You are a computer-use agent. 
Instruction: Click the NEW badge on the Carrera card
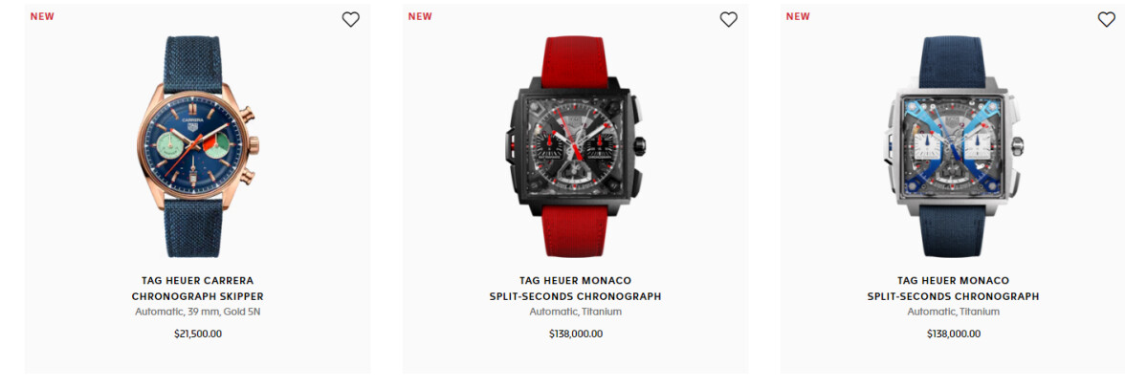pos(42,16)
